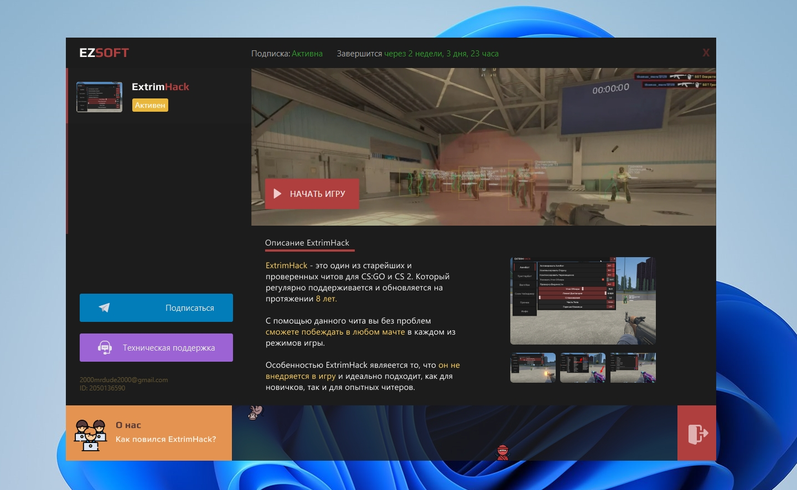The image size is (797, 490).
Task: Click the team people icon in О нас
Action: [91, 435]
